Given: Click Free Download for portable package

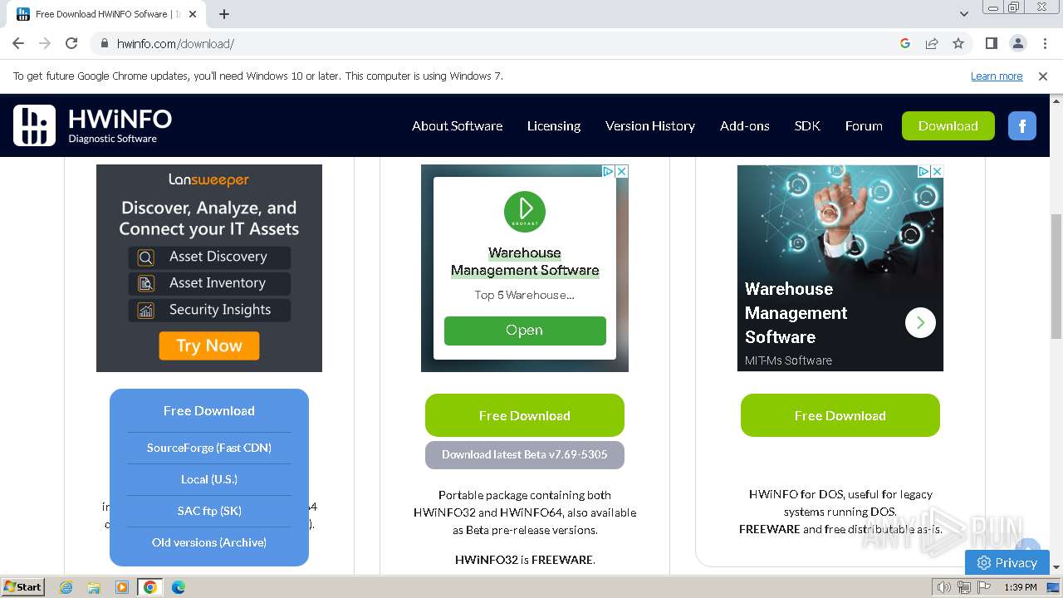Looking at the screenshot, I should pyautogui.click(x=525, y=415).
